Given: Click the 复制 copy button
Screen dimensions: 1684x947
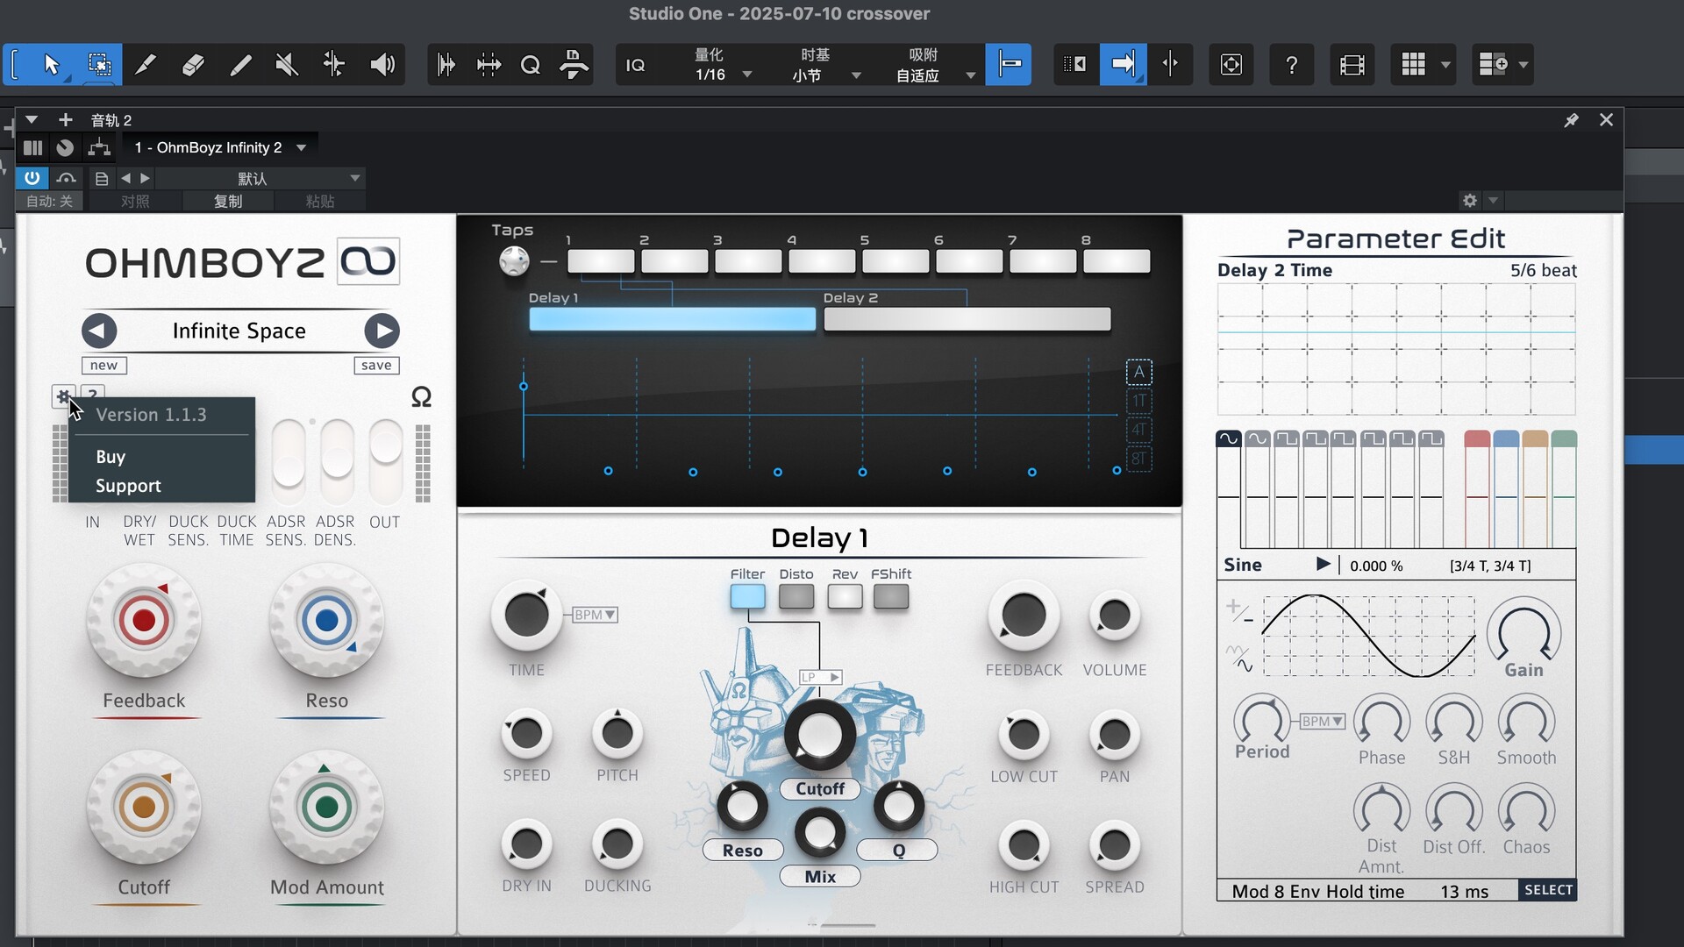Looking at the screenshot, I should (x=228, y=201).
